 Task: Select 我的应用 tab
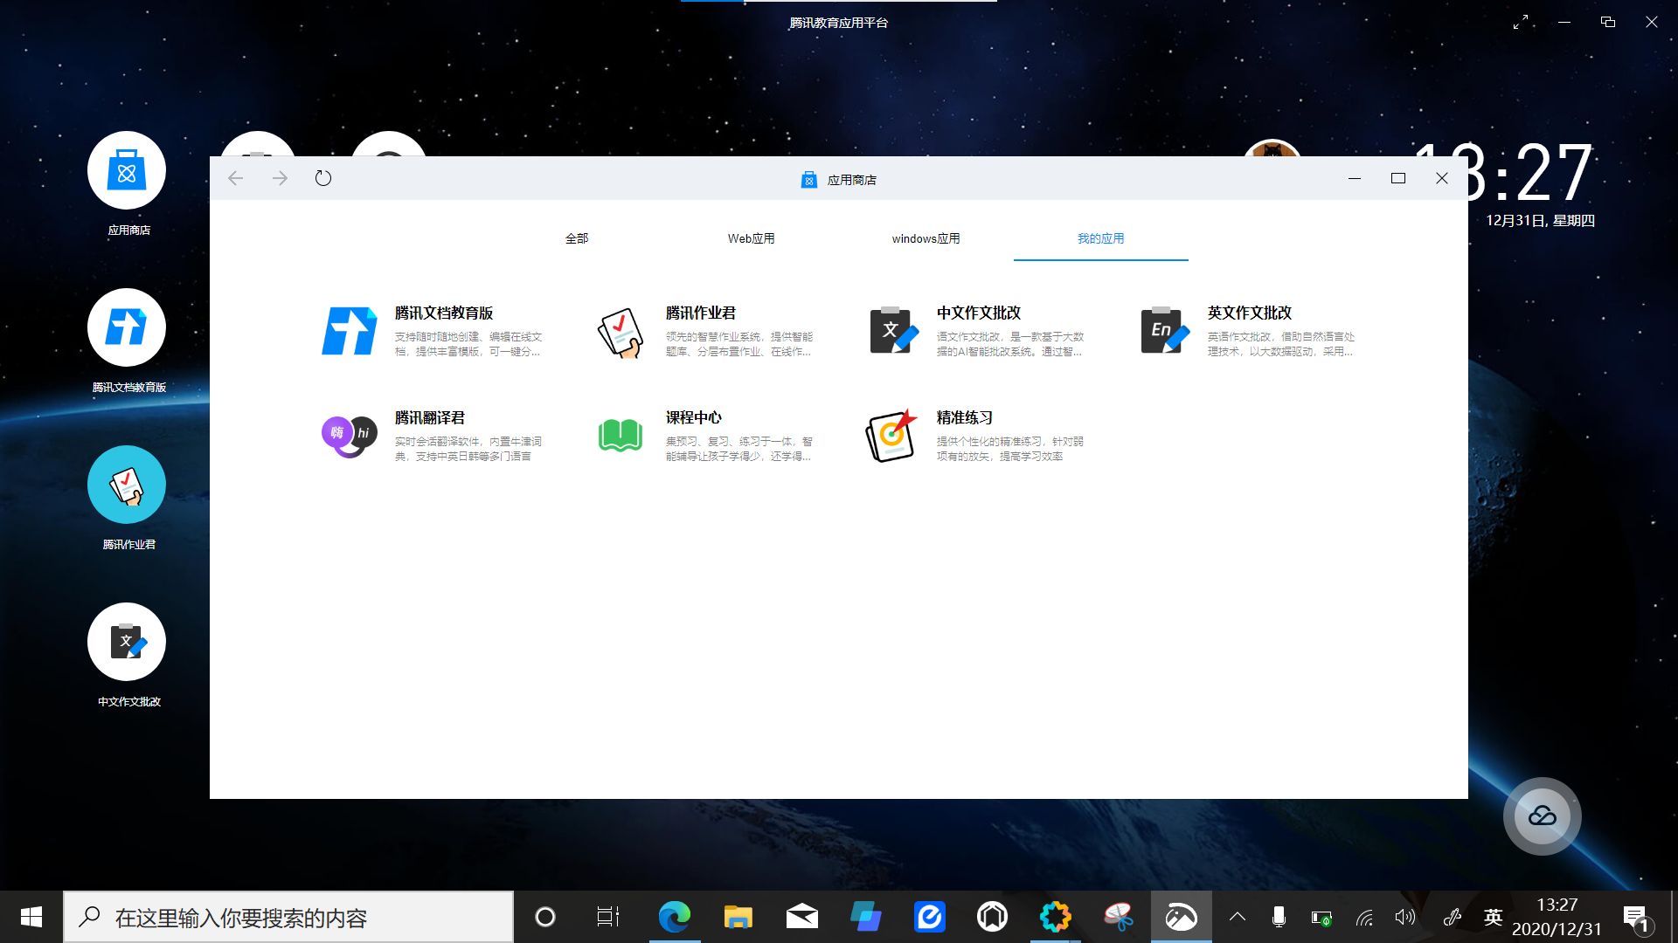click(1101, 238)
